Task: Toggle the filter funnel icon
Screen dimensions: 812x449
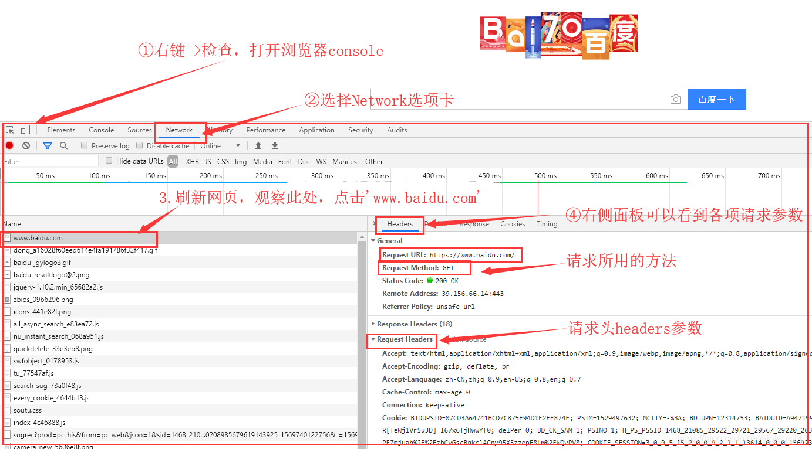Action: [x=48, y=145]
